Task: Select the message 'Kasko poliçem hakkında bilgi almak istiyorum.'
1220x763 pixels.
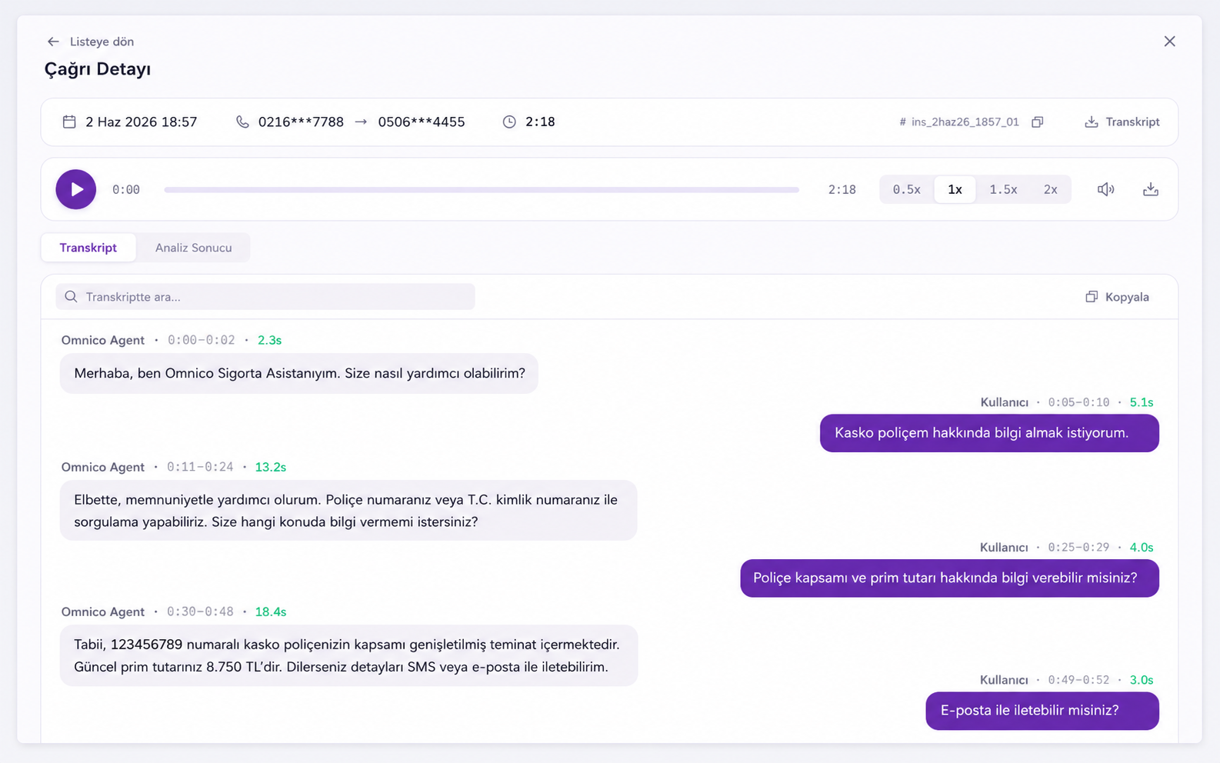Action: [989, 433]
